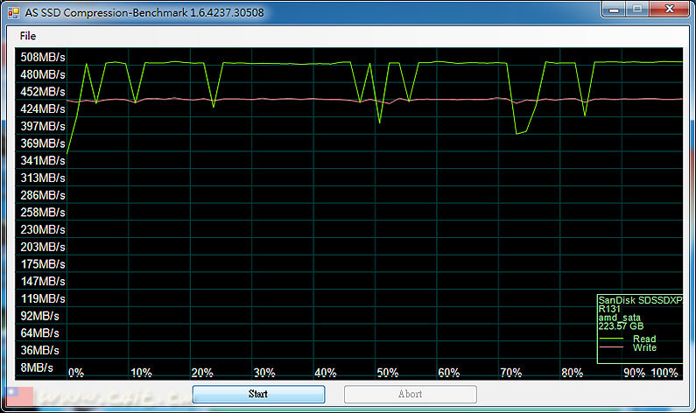Click the 36MB/s axis label
The image size is (696, 413).
39,351
